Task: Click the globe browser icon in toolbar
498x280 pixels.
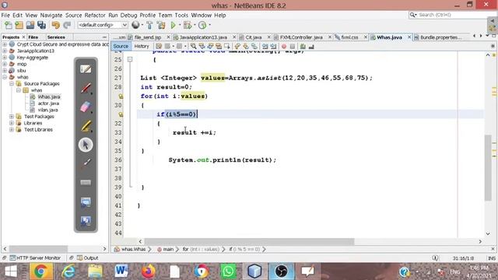Action: tap(135, 25)
